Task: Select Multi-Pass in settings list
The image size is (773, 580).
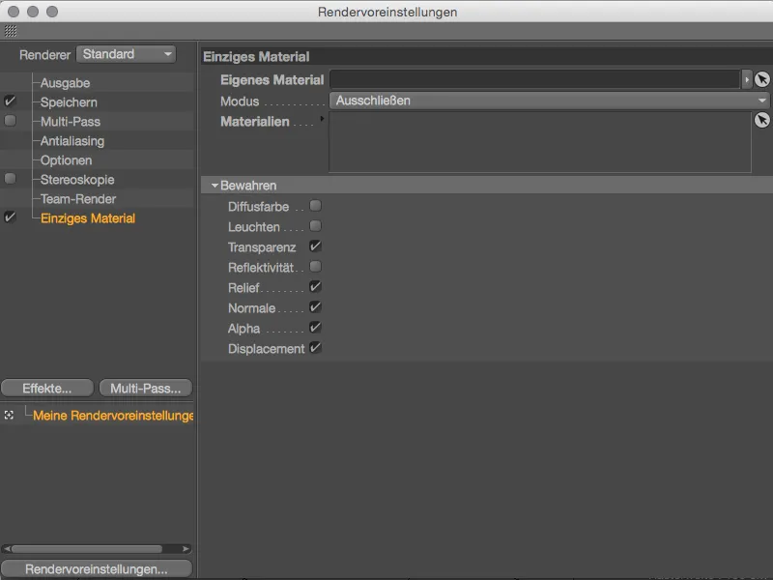Action: [71, 122]
